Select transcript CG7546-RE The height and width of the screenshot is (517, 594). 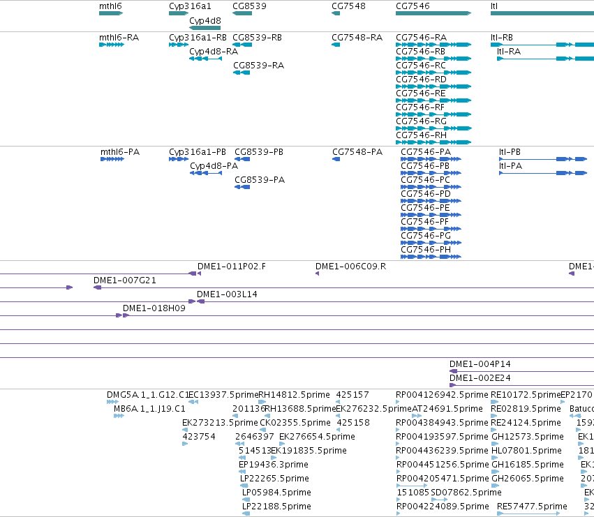pyautogui.click(x=433, y=100)
